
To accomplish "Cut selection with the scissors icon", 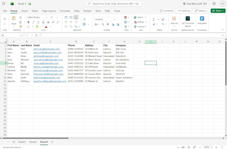I will [21, 17].
